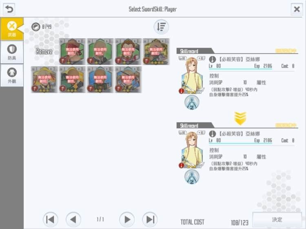This screenshot has height=229, width=306.
Task: Confirm with the 決定 button
Action: click(x=277, y=220)
